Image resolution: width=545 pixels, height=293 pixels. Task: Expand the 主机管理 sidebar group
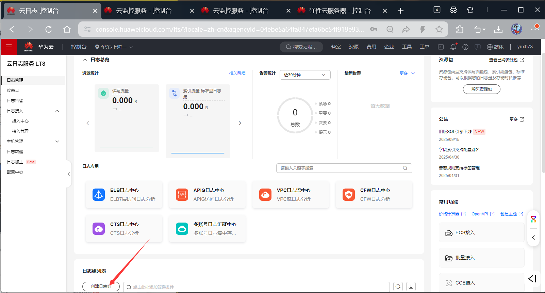coord(57,142)
